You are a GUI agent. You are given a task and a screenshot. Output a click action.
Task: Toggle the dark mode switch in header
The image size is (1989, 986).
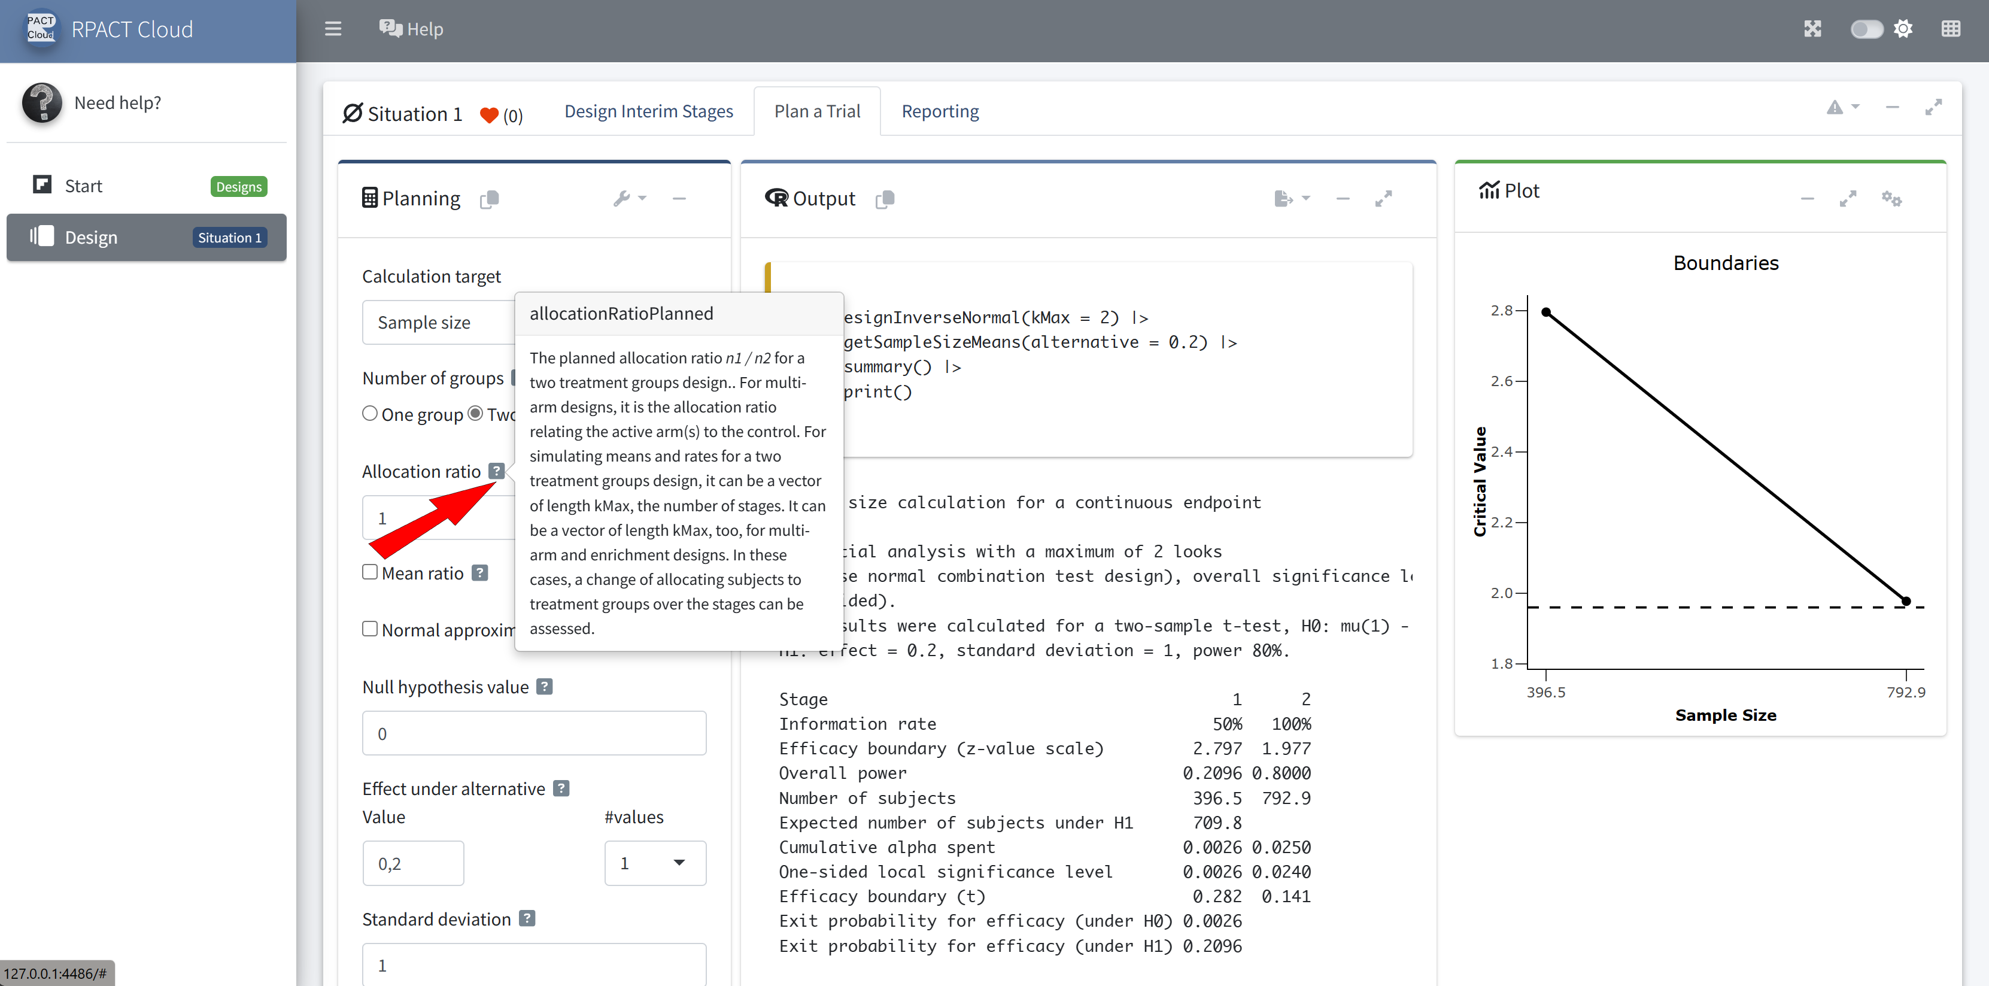pos(1866,29)
